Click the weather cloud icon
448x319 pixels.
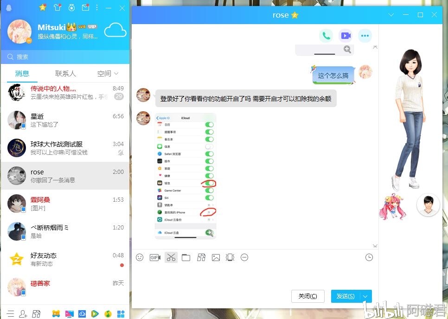coord(115,30)
